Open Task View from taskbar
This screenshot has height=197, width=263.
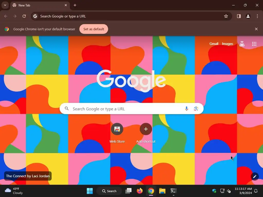point(128,191)
